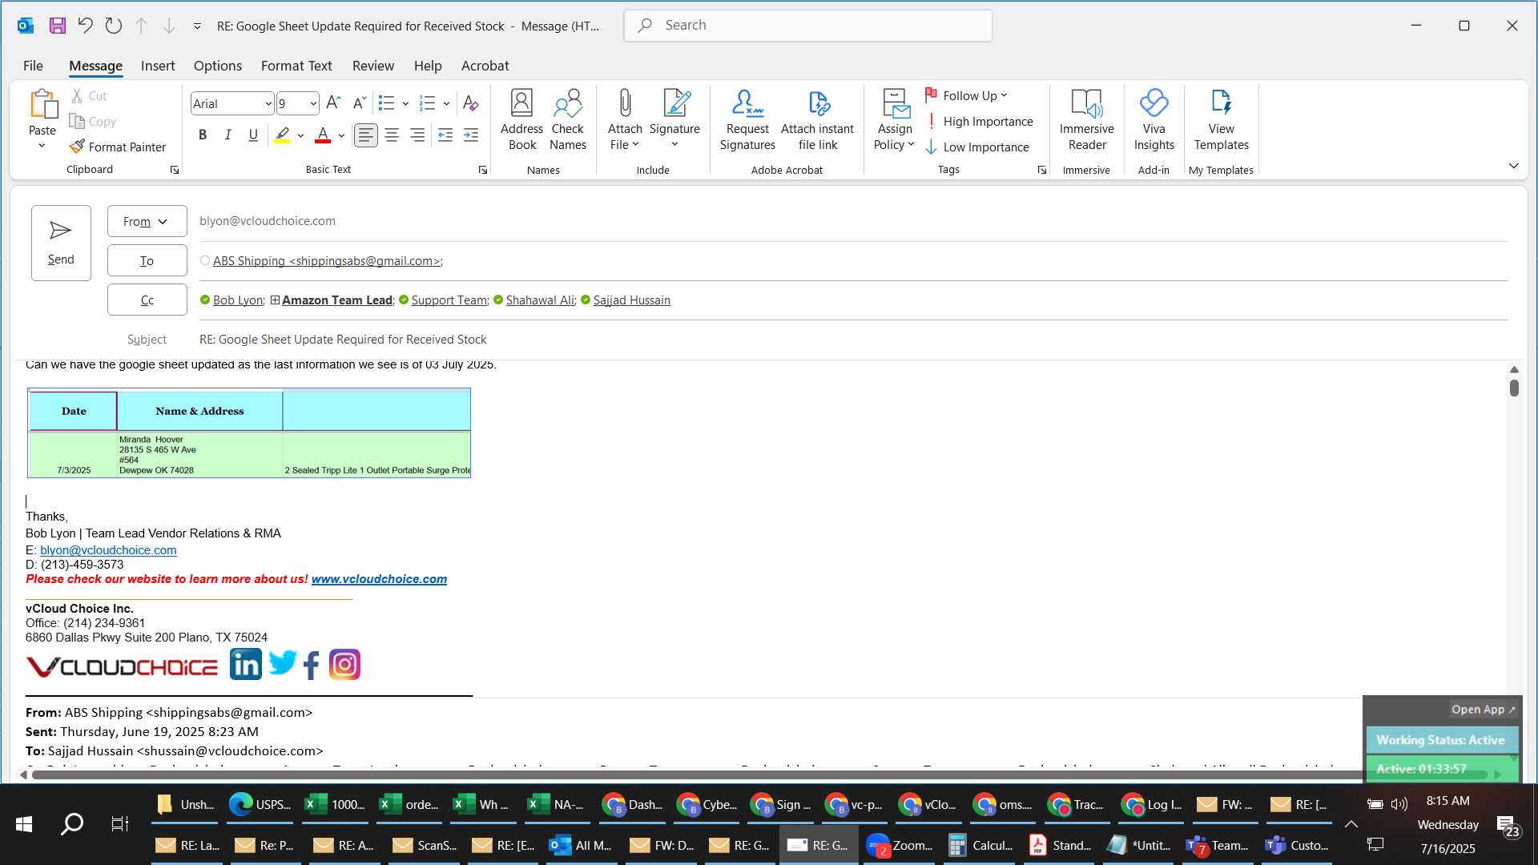Switch to the Insert tab
This screenshot has height=865, width=1538.
point(158,66)
